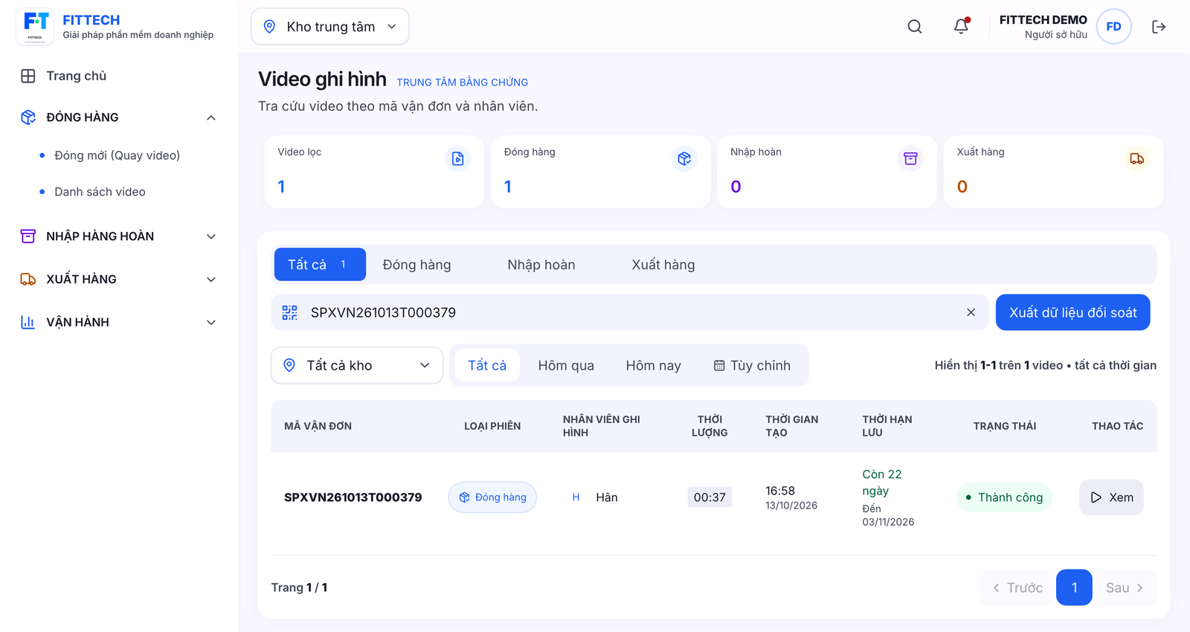1190x632 pixels.
Task: Click the FITTECH logo icon
Action: point(34,27)
